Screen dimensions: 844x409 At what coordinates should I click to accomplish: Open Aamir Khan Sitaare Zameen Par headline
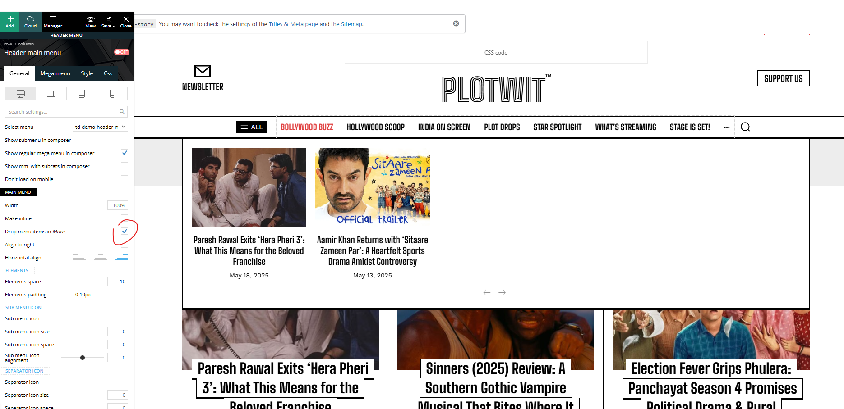[x=373, y=251]
